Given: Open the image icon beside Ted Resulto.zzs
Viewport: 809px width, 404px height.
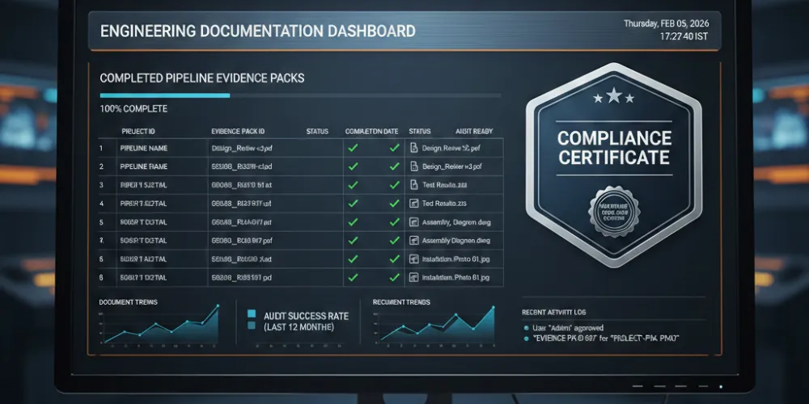Looking at the screenshot, I should coord(413,204).
